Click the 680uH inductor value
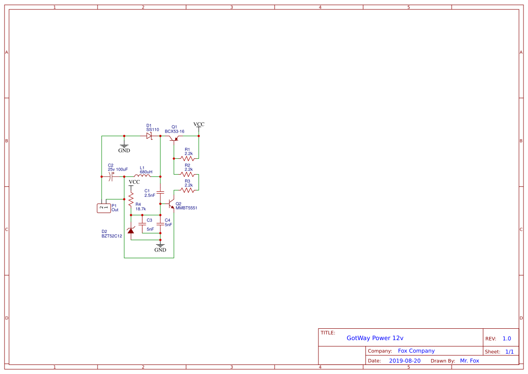Viewport: 528px width, 374px height. pyautogui.click(x=146, y=172)
